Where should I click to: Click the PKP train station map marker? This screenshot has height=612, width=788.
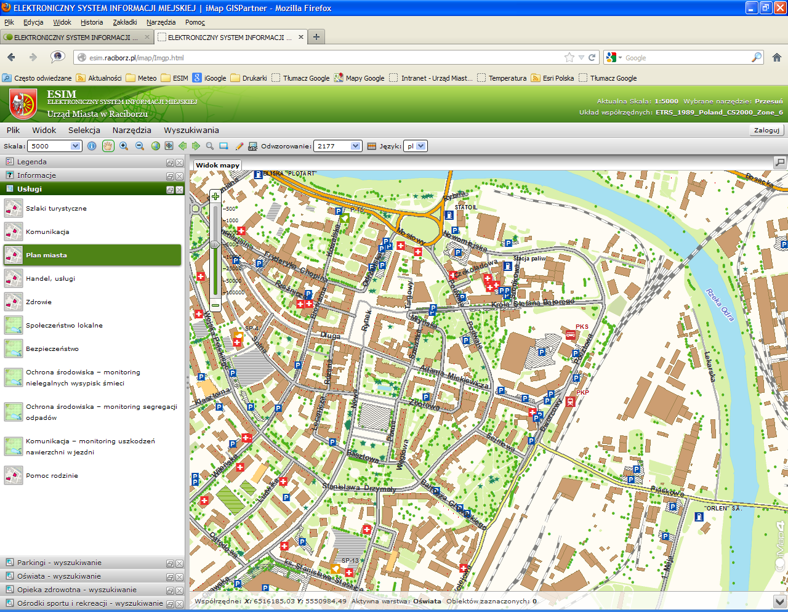point(570,401)
